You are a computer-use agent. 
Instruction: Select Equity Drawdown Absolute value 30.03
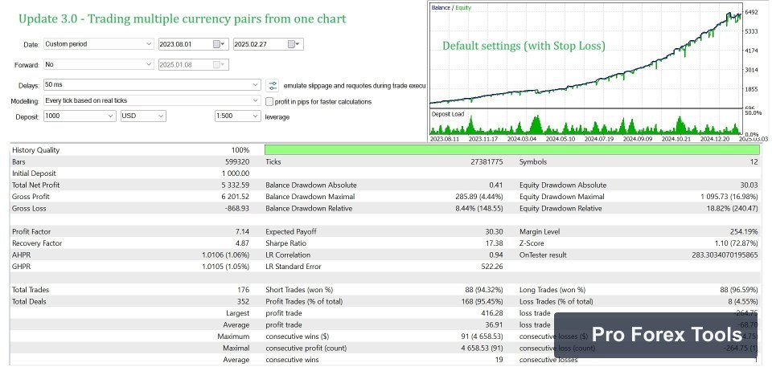(749, 185)
